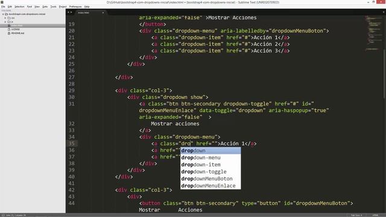Expand the css folder arrow
Viewport: 386px width, 217px height.
click(x=5, y=18)
